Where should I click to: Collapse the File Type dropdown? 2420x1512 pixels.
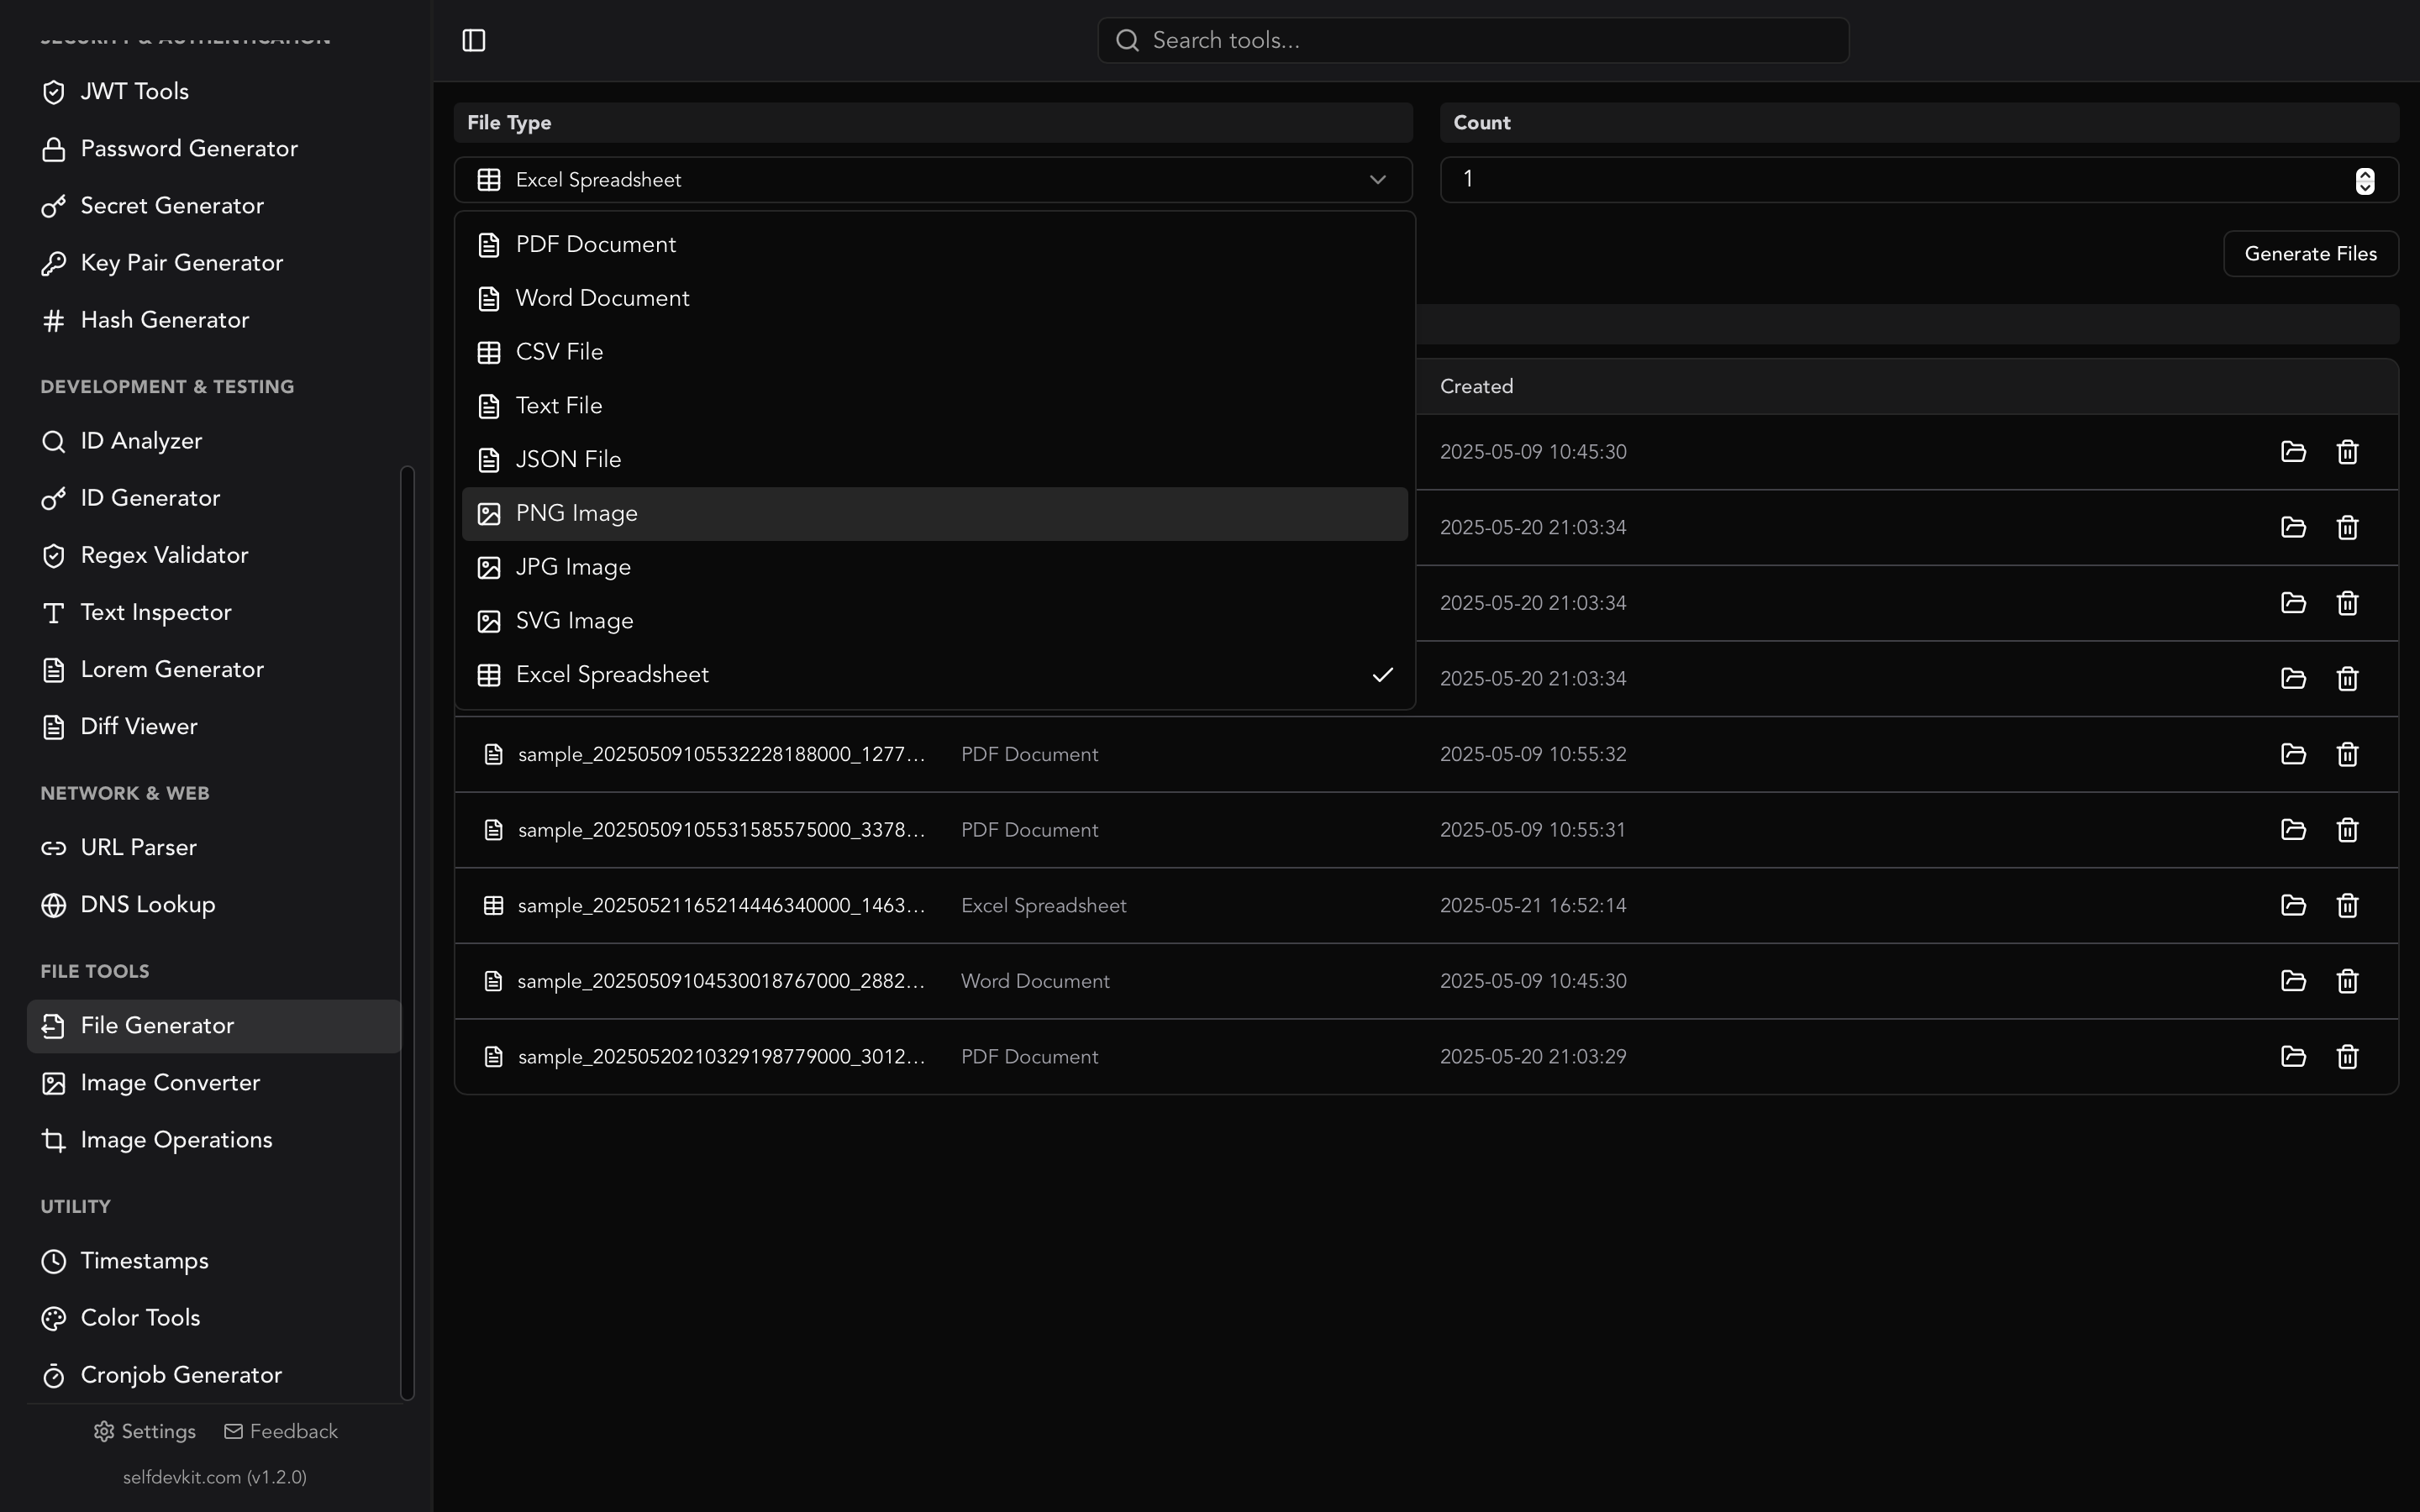click(933, 180)
